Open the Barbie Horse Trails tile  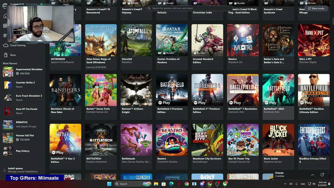click(x=101, y=97)
